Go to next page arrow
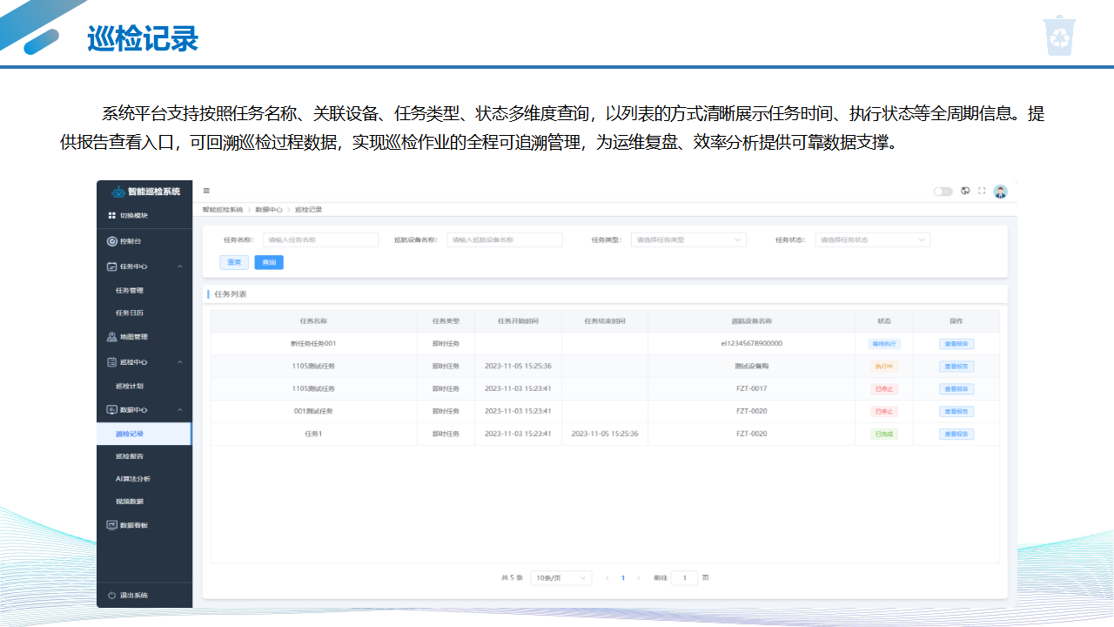The height and width of the screenshot is (627, 1114). (638, 577)
